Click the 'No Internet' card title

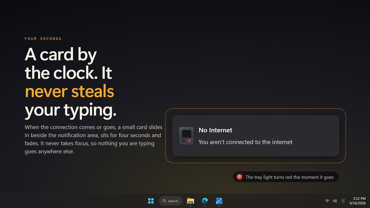tap(215, 130)
